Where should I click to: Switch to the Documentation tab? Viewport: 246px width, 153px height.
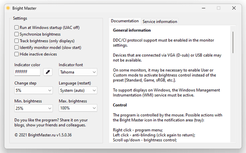pyautogui.click(x=125, y=21)
